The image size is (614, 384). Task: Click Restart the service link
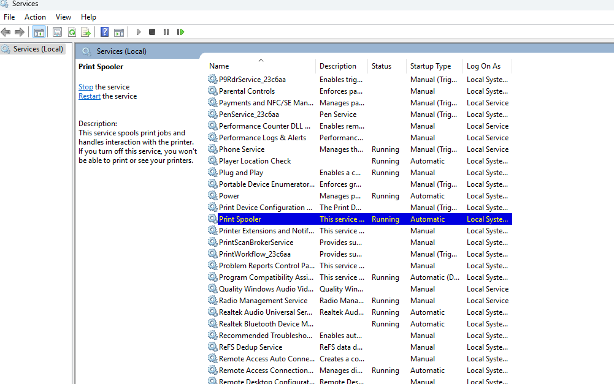[x=90, y=96]
